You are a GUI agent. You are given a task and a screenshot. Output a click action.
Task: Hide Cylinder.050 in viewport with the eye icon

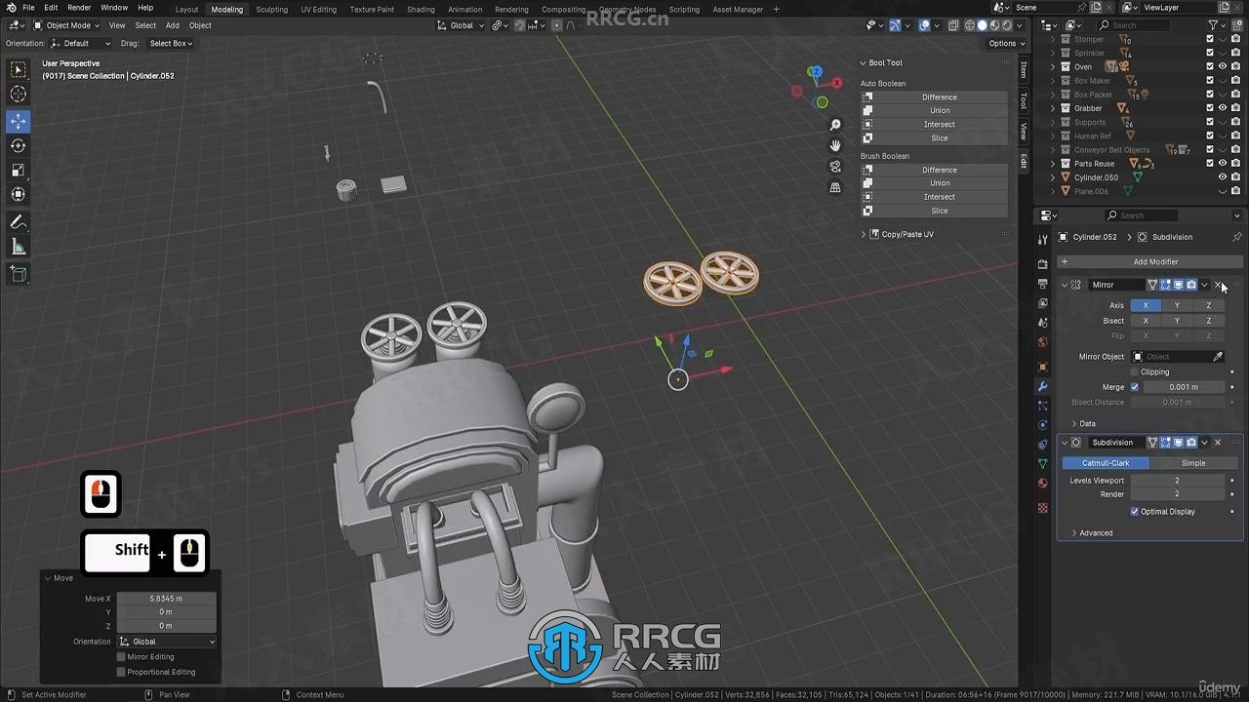[1223, 177]
